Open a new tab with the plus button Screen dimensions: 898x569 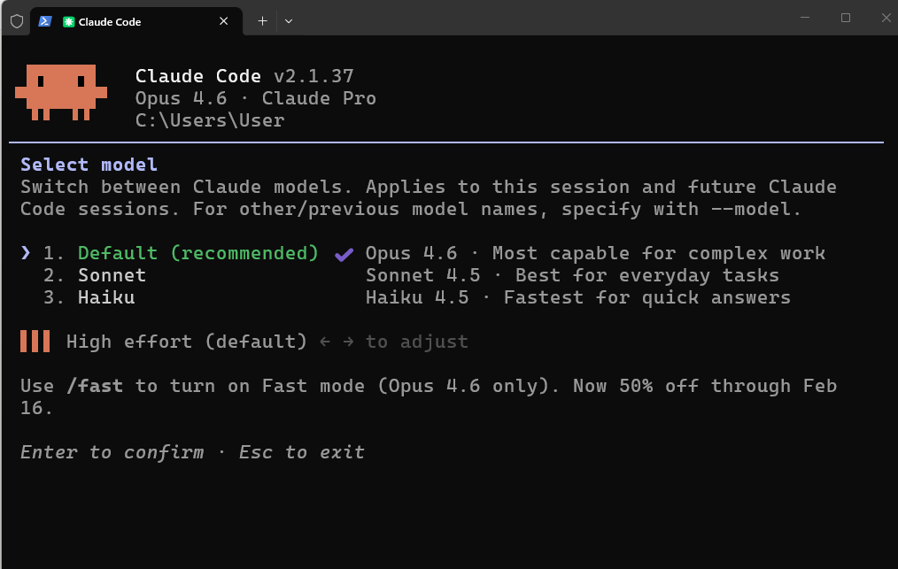point(261,20)
